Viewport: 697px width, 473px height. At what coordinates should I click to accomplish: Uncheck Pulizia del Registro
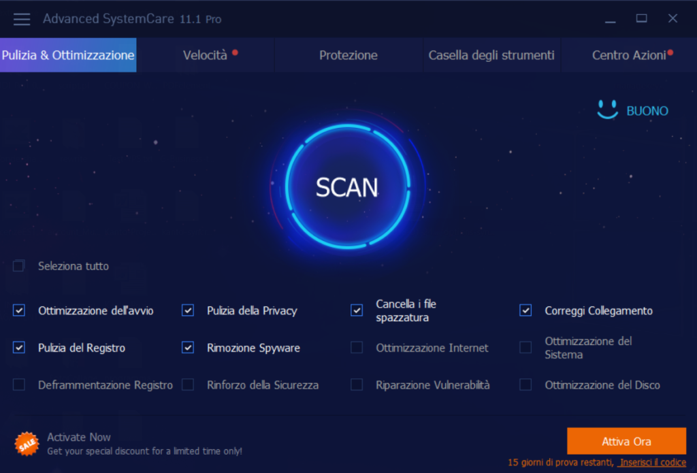pyautogui.click(x=18, y=347)
